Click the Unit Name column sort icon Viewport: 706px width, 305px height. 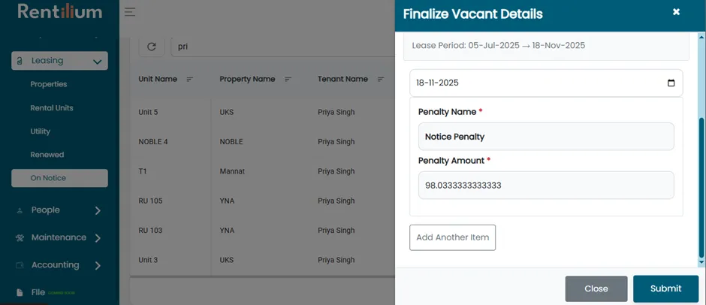(x=190, y=80)
